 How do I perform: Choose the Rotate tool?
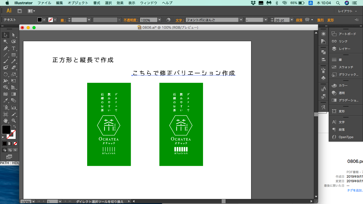tap(6, 74)
